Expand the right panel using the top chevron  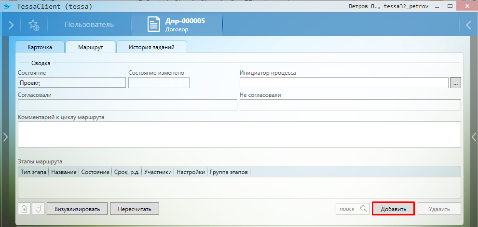tap(467, 25)
